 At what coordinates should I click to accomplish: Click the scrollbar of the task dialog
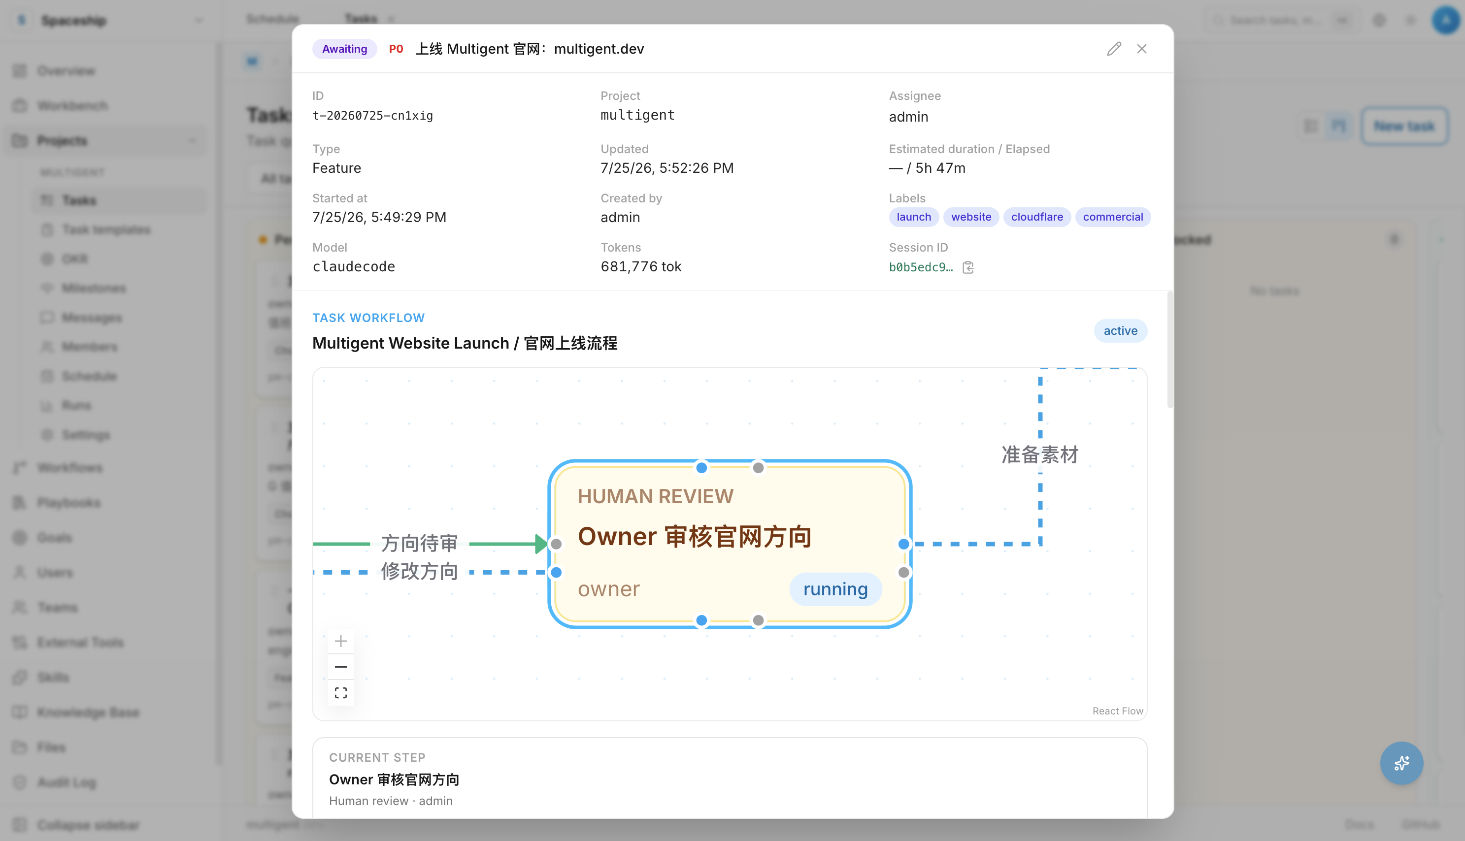point(1170,350)
